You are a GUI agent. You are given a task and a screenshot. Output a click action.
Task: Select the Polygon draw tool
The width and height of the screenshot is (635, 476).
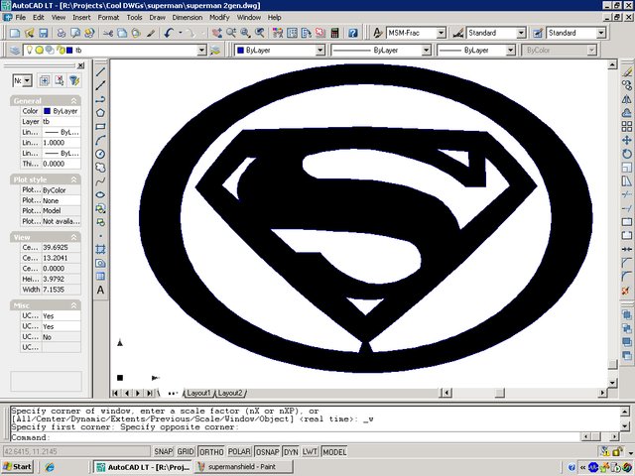click(x=101, y=113)
